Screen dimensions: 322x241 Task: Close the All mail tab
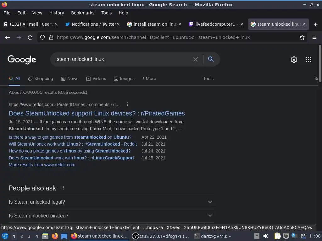pyautogui.click(x=56, y=24)
